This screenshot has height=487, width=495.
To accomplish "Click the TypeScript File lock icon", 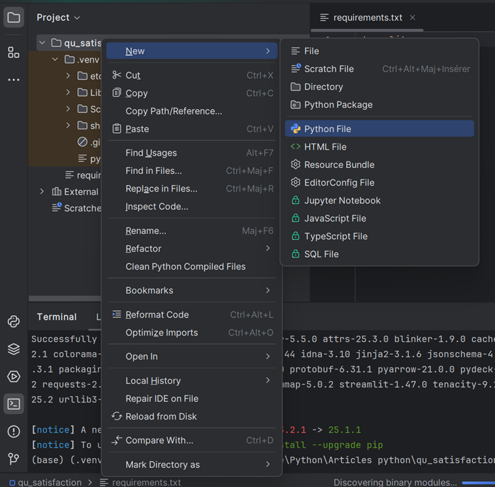I will click(295, 236).
